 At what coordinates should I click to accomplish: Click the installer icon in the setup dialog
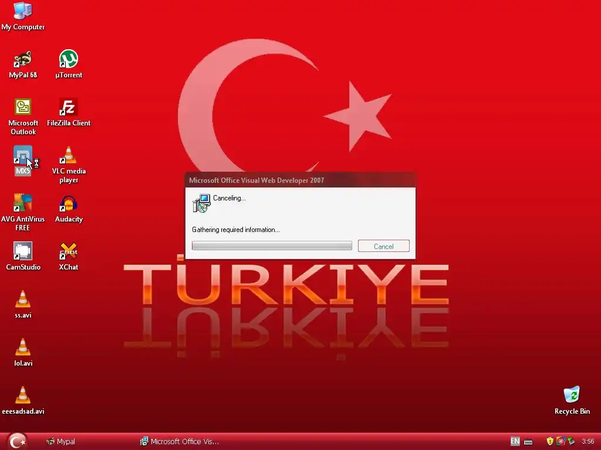pos(201,203)
